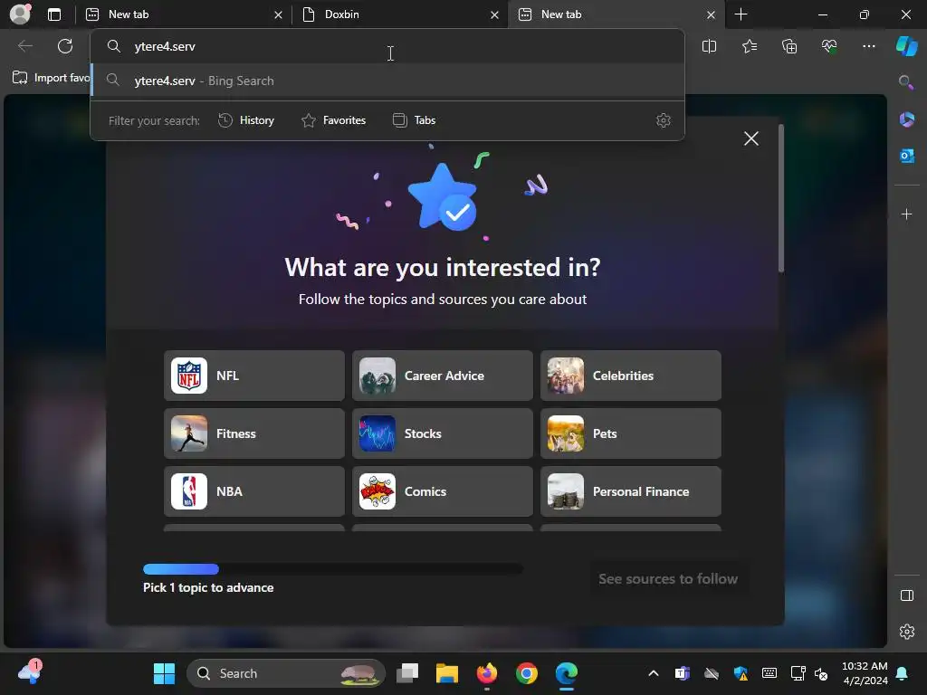The image size is (927, 695).
Task: Open a new tab with plus button
Action: coord(741,14)
